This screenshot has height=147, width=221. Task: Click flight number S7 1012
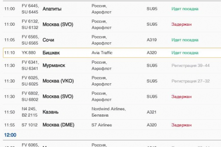29,125
